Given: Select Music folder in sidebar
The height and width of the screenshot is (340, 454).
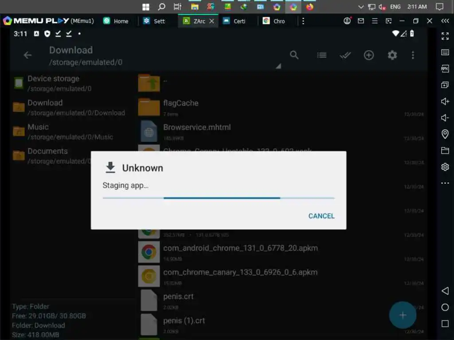Looking at the screenshot, I should click(72, 131).
